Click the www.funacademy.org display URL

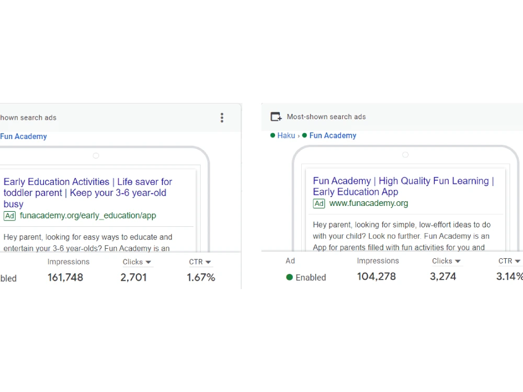[369, 203]
